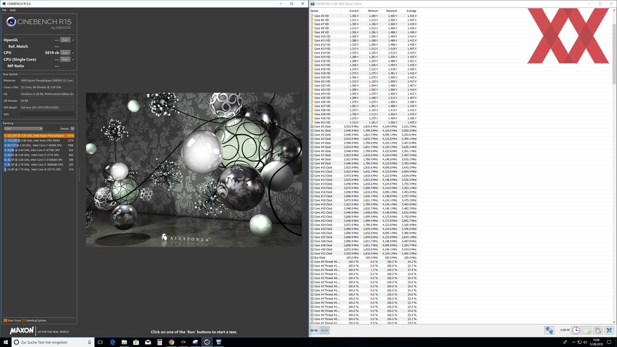Select the Core #0 Clock sensor row
The height and width of the screenshot is (347, 617).
tap(363, 127)
